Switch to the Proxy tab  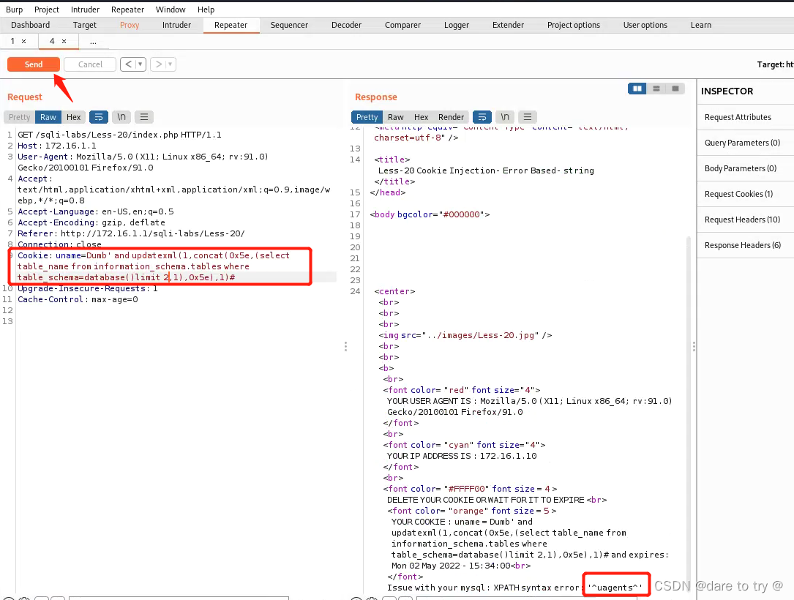(130, 25)
